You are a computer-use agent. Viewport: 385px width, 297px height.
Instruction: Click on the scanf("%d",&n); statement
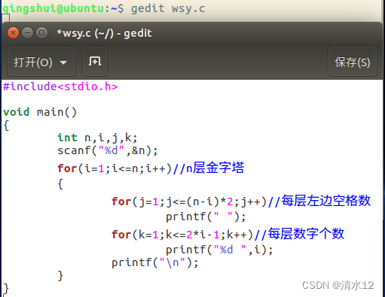click(108, 150)
